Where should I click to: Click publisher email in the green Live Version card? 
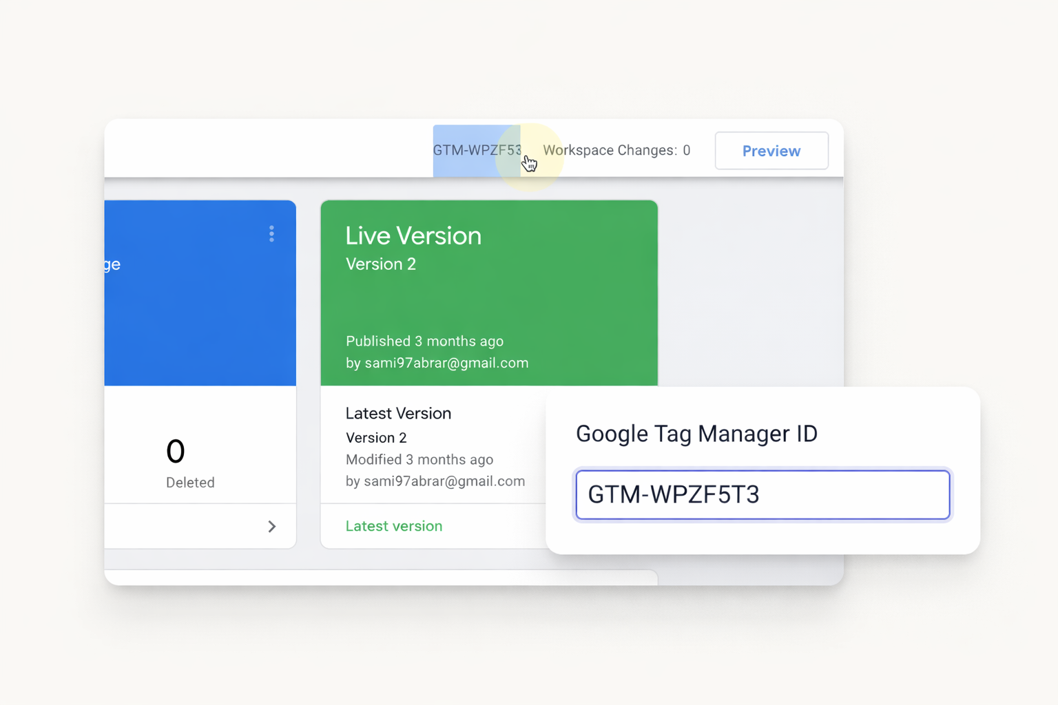tap(446, 363)
